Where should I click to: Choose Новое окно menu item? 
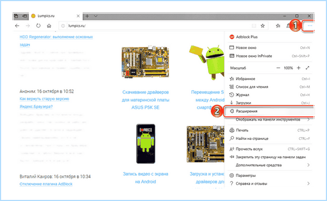[269, 48]
